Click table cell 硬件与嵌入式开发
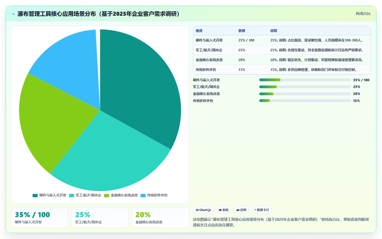 [209, 40]
